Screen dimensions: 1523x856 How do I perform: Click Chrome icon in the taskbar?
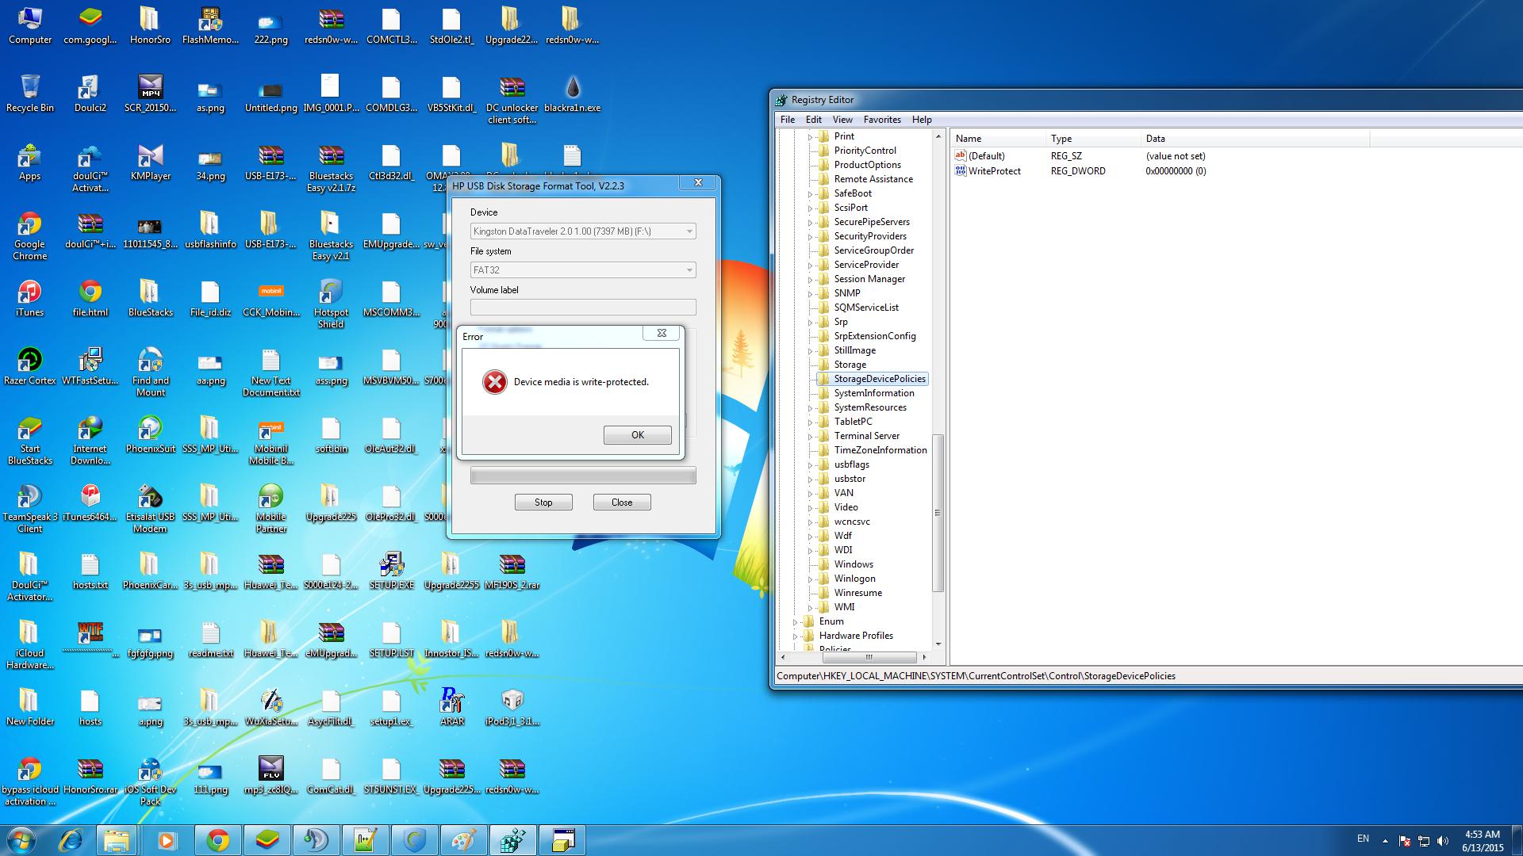217,839
